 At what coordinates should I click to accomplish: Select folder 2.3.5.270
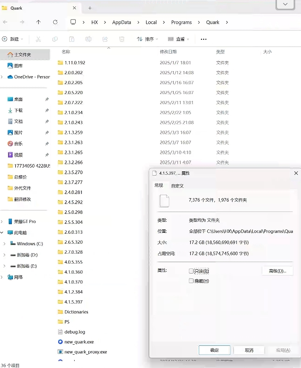70,172
